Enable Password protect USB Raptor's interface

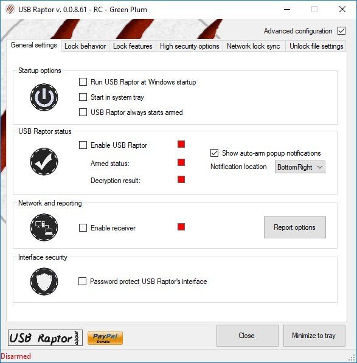[x=83, y=282]
